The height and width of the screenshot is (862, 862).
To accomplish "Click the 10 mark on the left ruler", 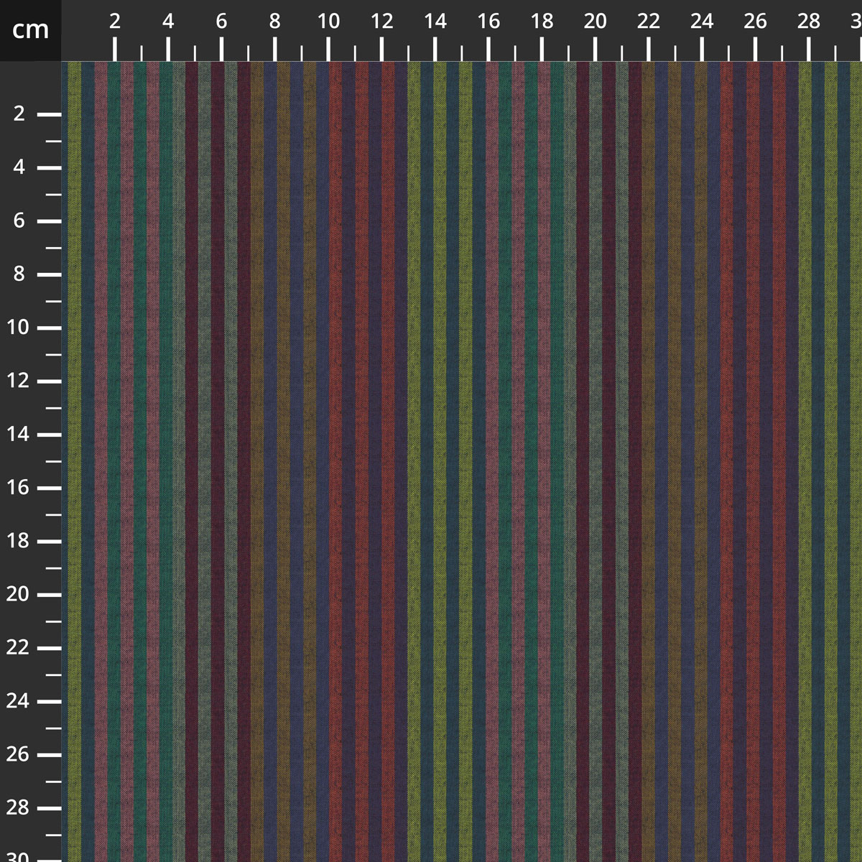I will point(19,328).
